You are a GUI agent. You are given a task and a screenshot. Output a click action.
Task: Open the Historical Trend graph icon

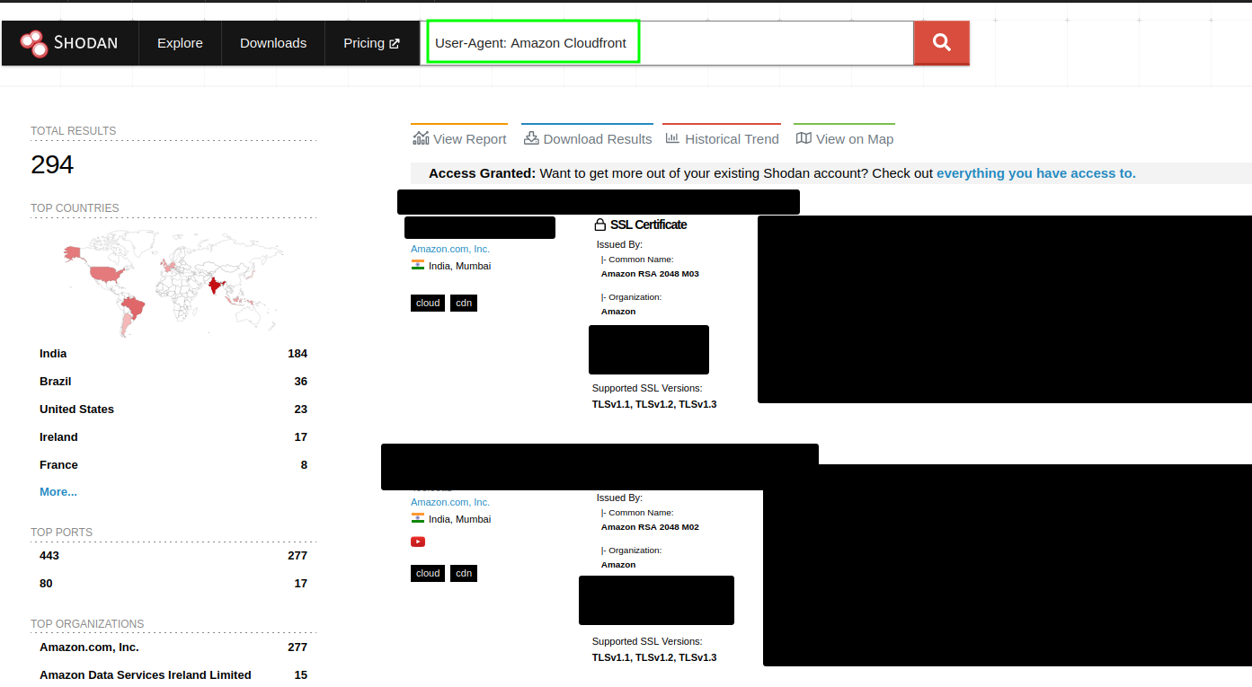tap(672, 137)
